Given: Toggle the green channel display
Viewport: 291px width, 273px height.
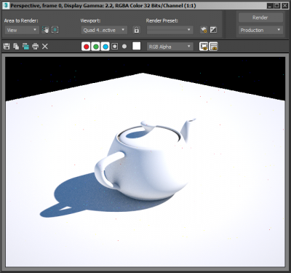Looking at the screenshot, I should pyautogui.click(x=96, y=47).
